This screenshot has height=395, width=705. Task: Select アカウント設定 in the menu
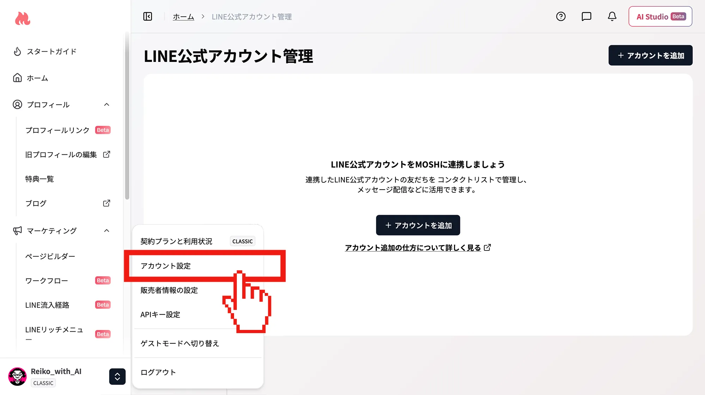pyautogui.click(x=198, y=266)
